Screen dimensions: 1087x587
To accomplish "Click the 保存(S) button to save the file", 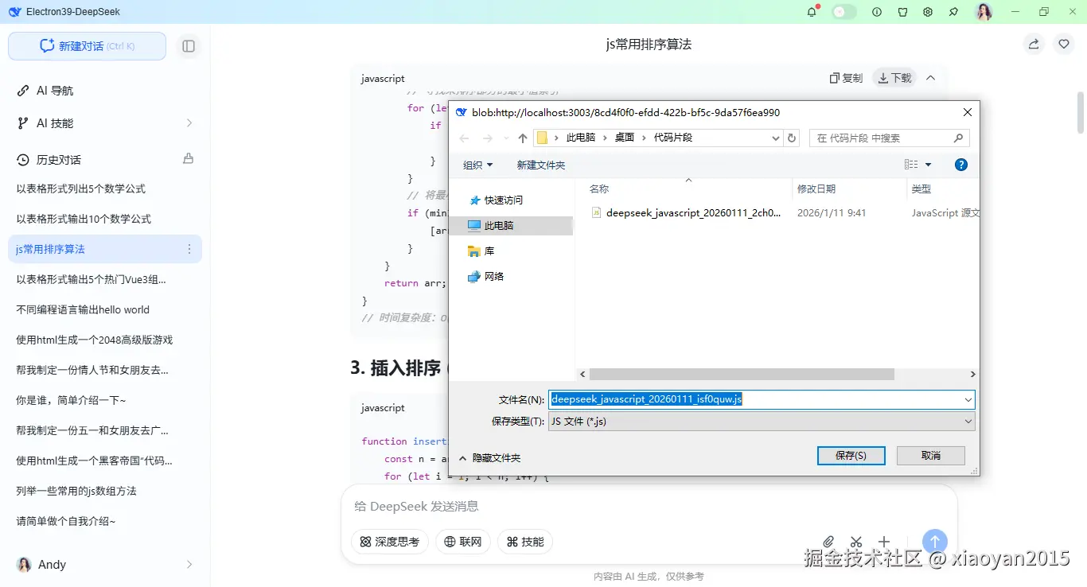I will coord(851,455).
